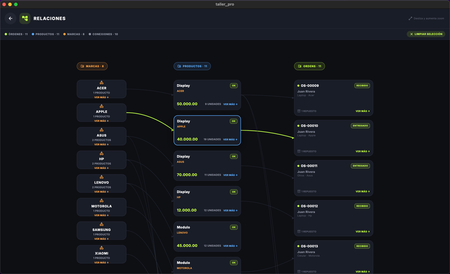Click price 70.000.00 on Display ASUS

(x=187, y=175)
